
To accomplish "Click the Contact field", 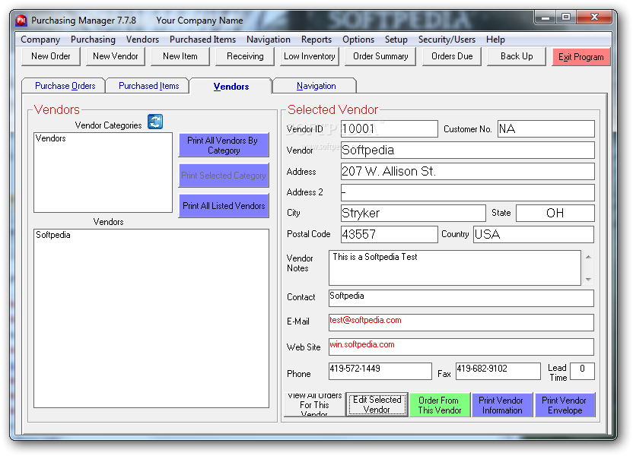I will tap(461, 298).
